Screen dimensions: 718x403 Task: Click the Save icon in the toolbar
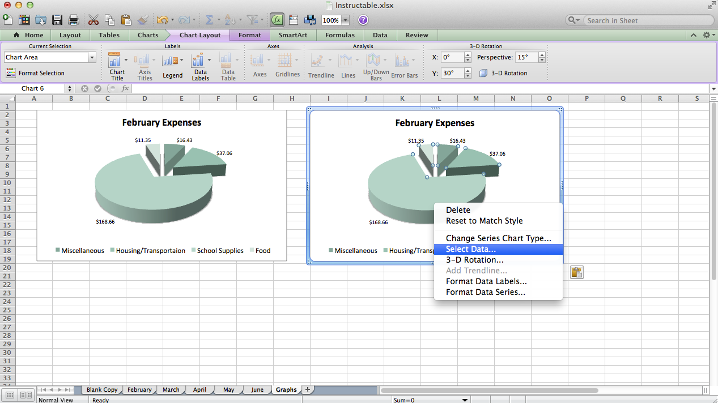coord(57,19)
